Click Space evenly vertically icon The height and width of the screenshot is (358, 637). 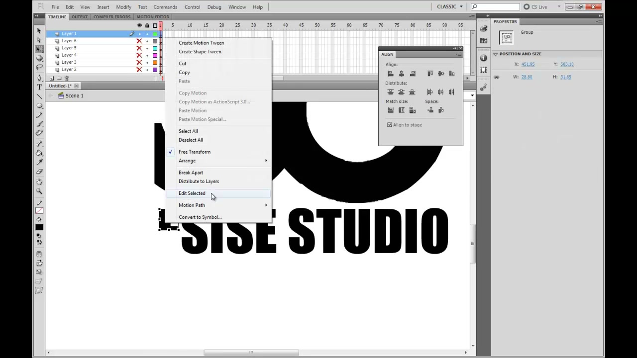coord(430,110)
